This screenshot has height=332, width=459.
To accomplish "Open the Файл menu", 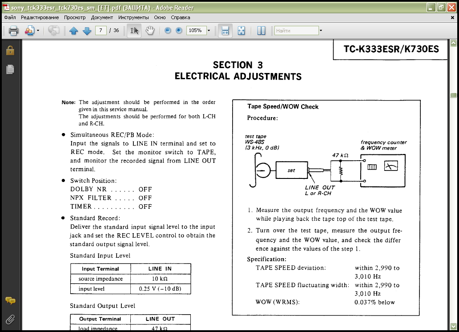I will click(x=10, y=18).
